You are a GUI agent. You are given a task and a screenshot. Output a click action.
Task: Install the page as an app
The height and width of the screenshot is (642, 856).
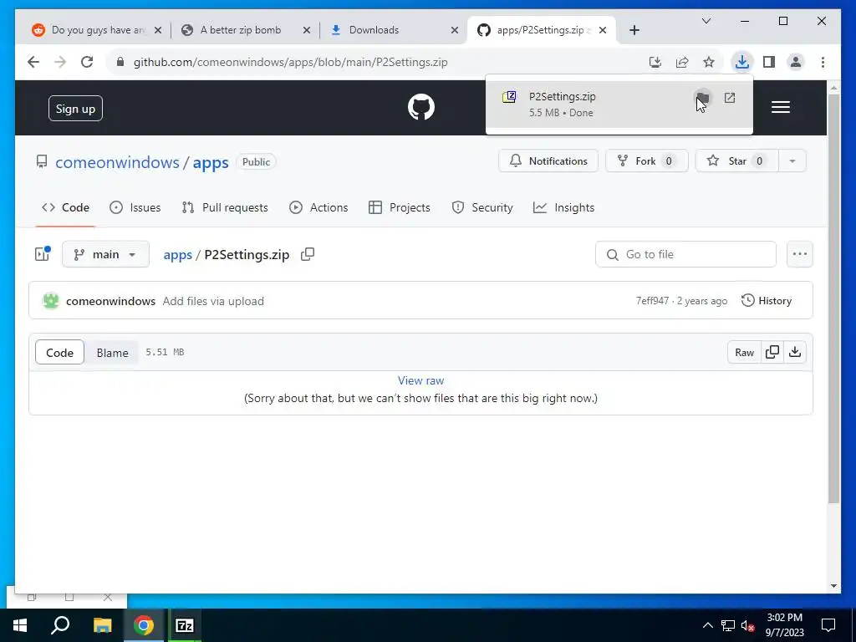click(655, 62)
